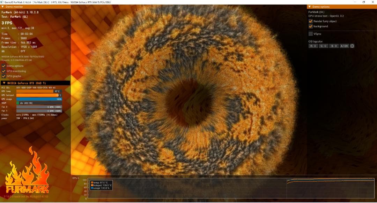The height and width of the screenshot is (203, 377).
Task: Click the OSI bgcolor R value field
Action: point(313,46)
